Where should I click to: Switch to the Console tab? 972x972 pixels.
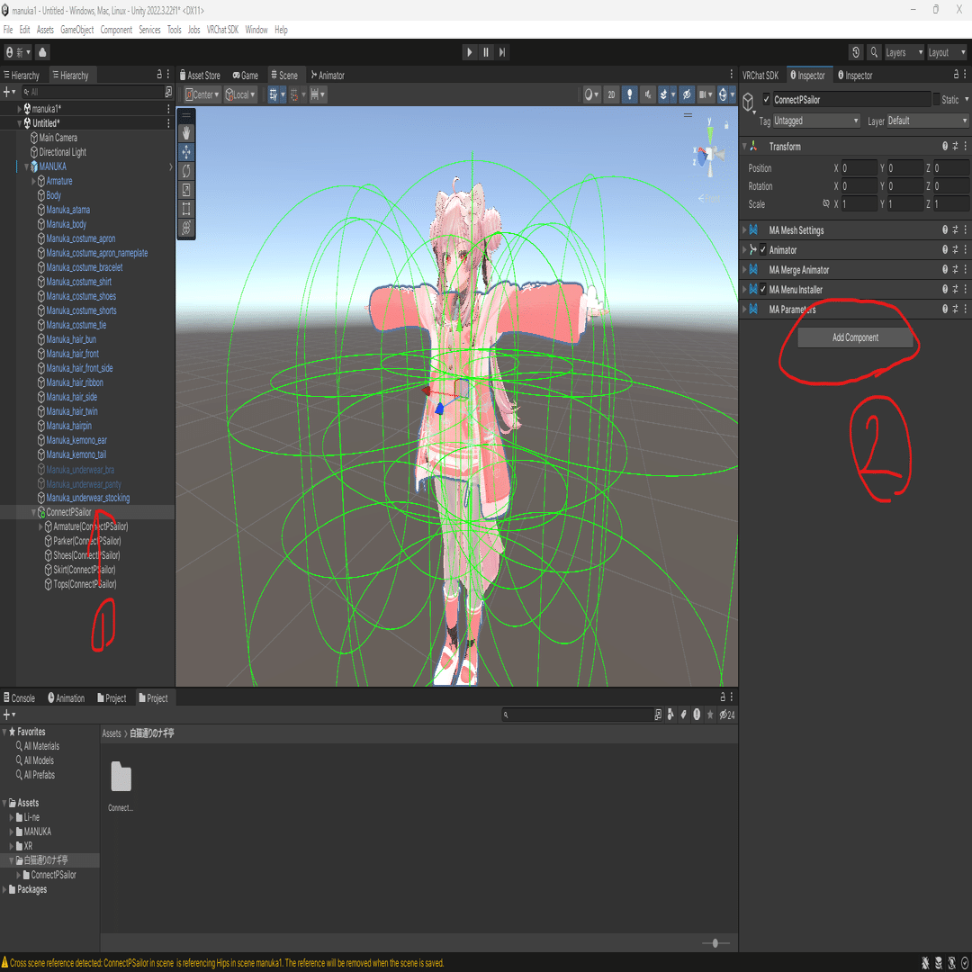[x=19, y=698]
